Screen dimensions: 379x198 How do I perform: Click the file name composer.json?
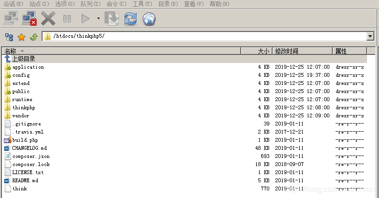31,156
